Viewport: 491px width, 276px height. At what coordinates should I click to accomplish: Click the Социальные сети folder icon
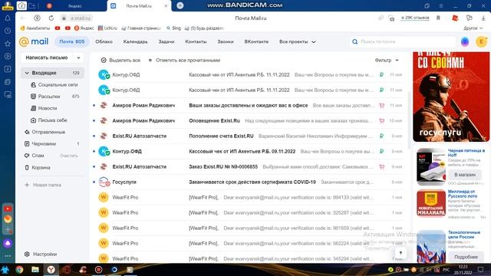tap(34, 85)
